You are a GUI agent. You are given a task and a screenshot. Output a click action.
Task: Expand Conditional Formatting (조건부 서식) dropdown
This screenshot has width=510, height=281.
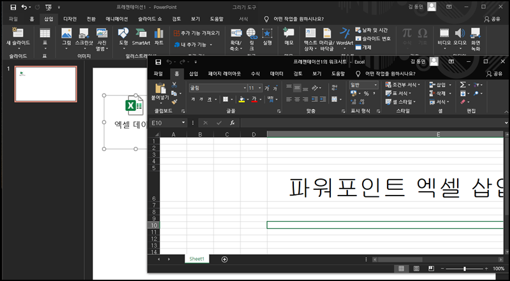point(419,85)
